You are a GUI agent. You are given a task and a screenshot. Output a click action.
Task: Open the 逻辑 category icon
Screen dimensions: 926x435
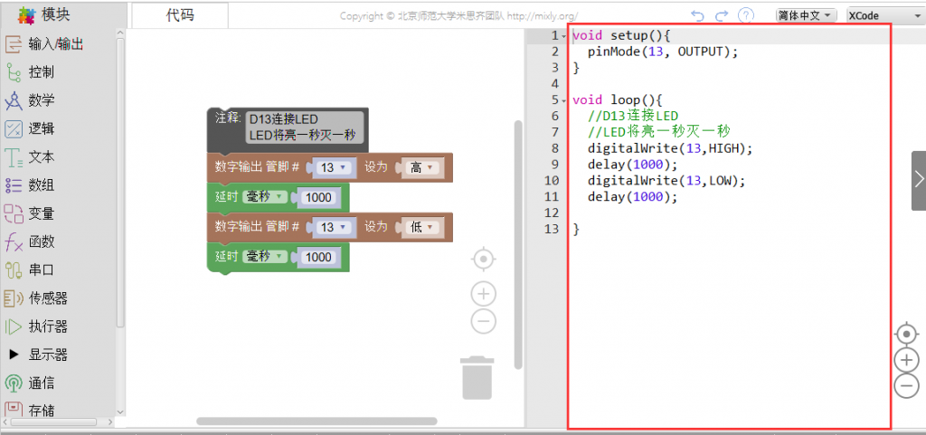pos(14,128)
